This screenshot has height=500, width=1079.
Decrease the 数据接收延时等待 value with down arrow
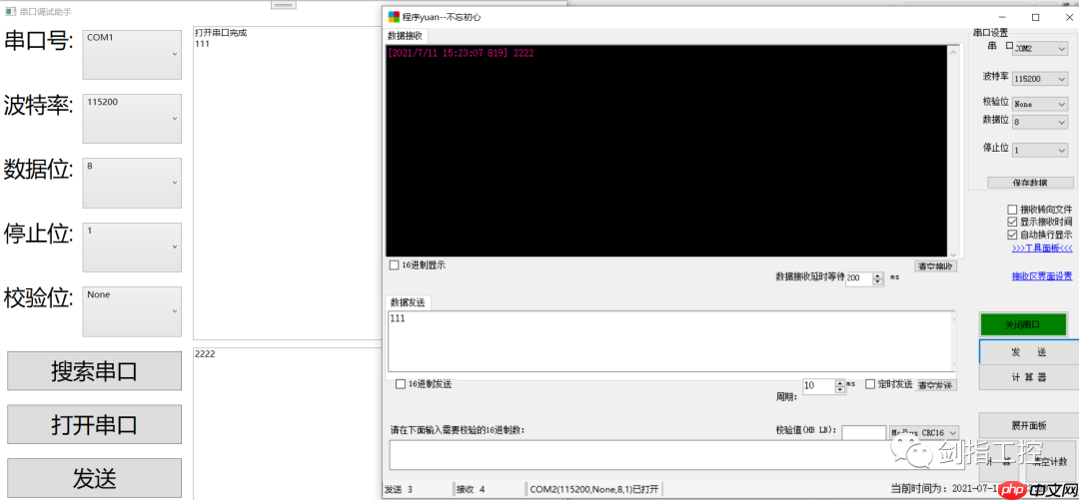click(x=877, y=281)
